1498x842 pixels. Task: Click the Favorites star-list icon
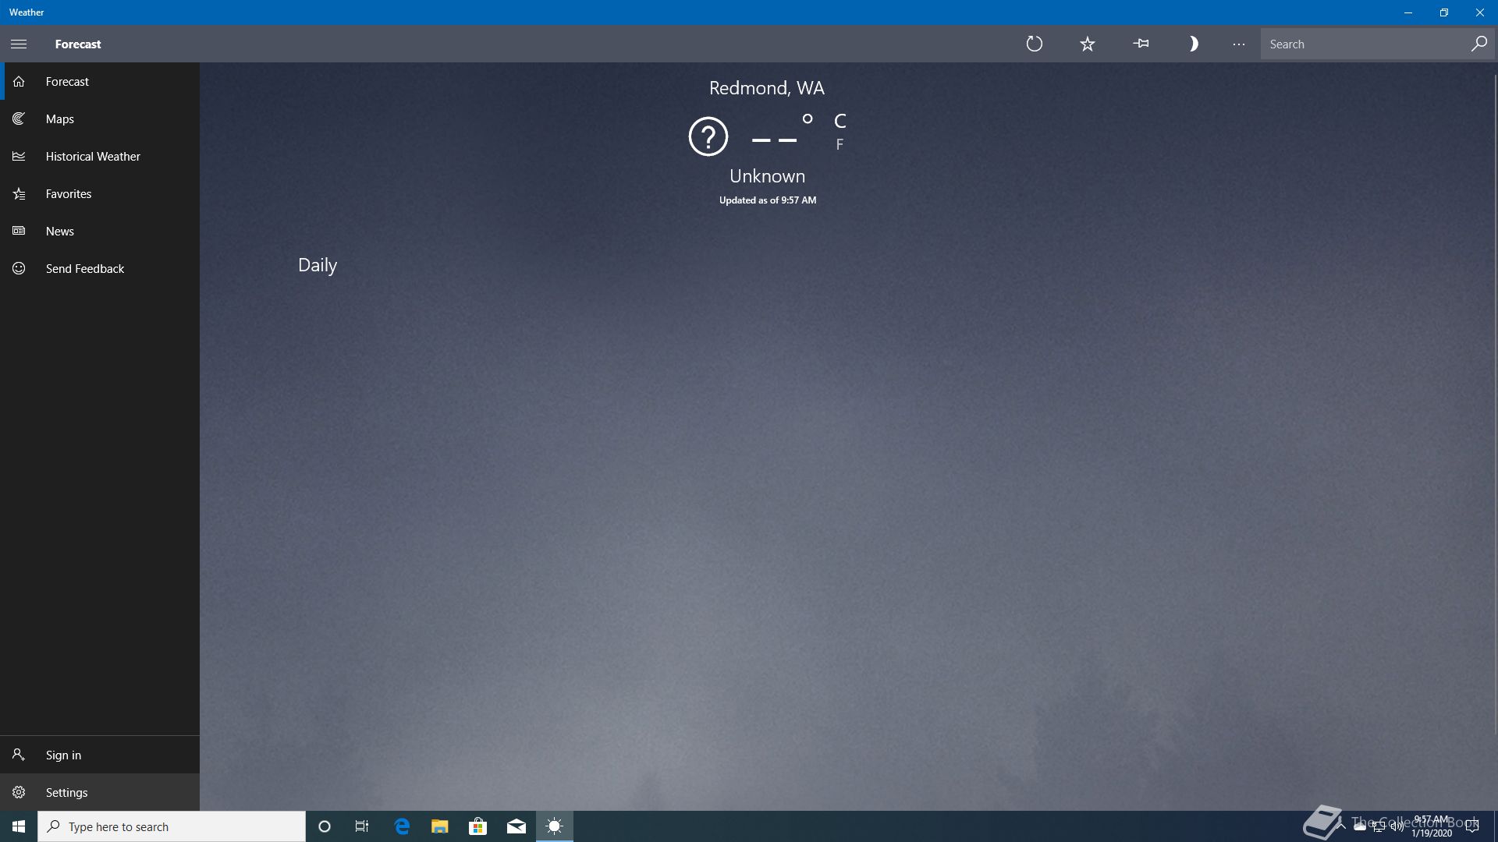(x=19, y=193)
